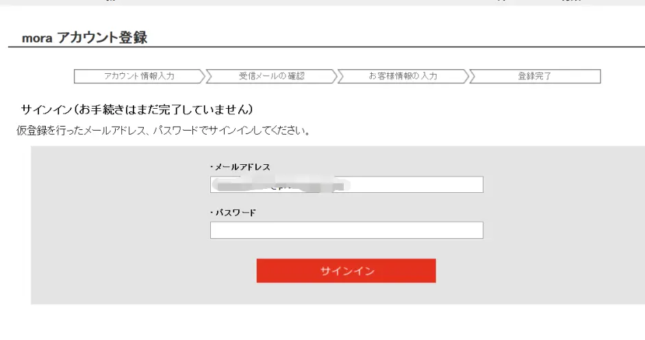The image size is (645, 340).
Task: Click the arrow chevron after 受信メールの確認
Action: coord(333,76)
